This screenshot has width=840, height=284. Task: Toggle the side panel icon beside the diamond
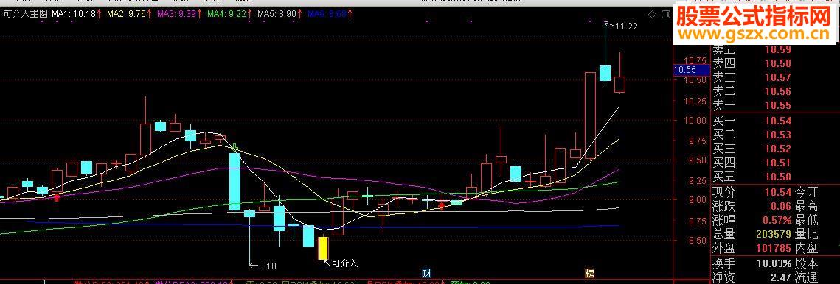[x=665, y=15]
